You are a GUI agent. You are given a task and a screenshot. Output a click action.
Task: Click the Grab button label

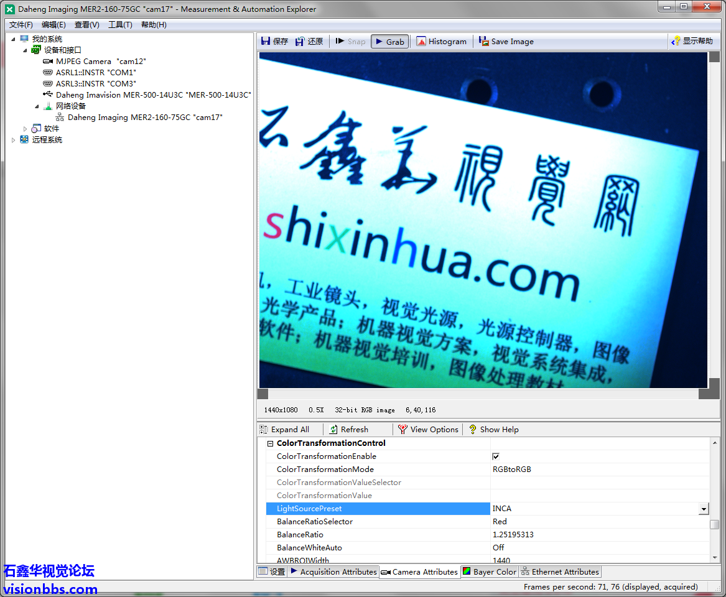[x=395, y=42]
